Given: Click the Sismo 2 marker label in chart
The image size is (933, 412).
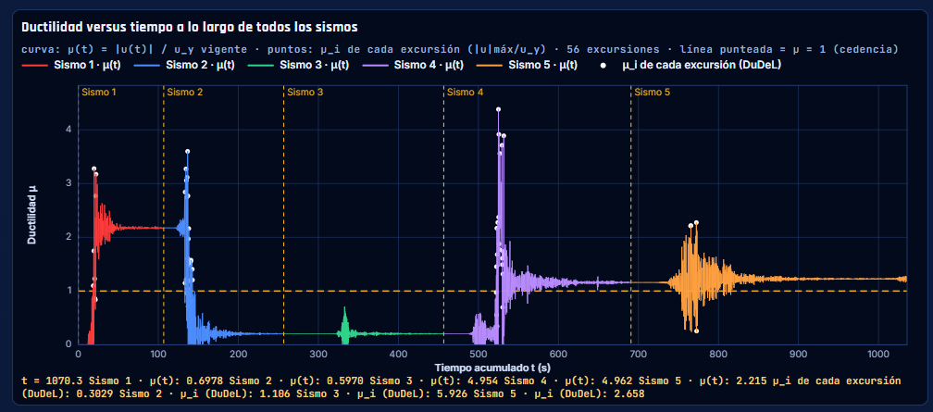Looking at the screenshot, I should coord(185,93).
